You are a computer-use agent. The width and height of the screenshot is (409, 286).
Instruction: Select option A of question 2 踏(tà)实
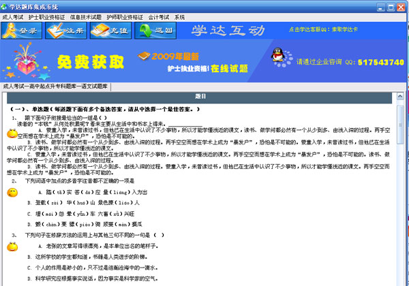coord(93,192)
